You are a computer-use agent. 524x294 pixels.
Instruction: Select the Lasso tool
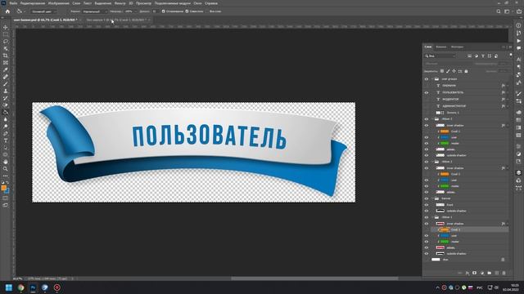point(6,42)
